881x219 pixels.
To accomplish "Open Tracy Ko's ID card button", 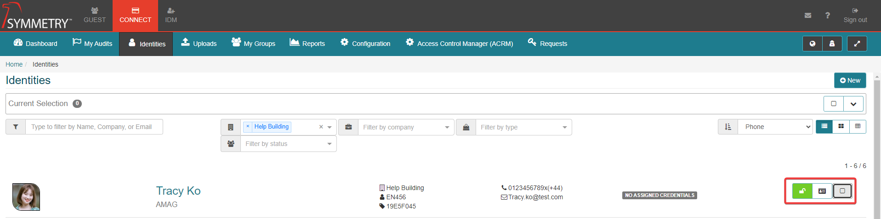I will (822, 191).
